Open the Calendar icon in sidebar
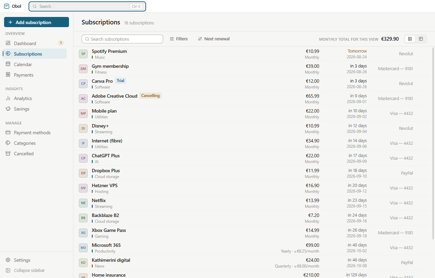Screen dimensions: 435x278 point(8,64)
